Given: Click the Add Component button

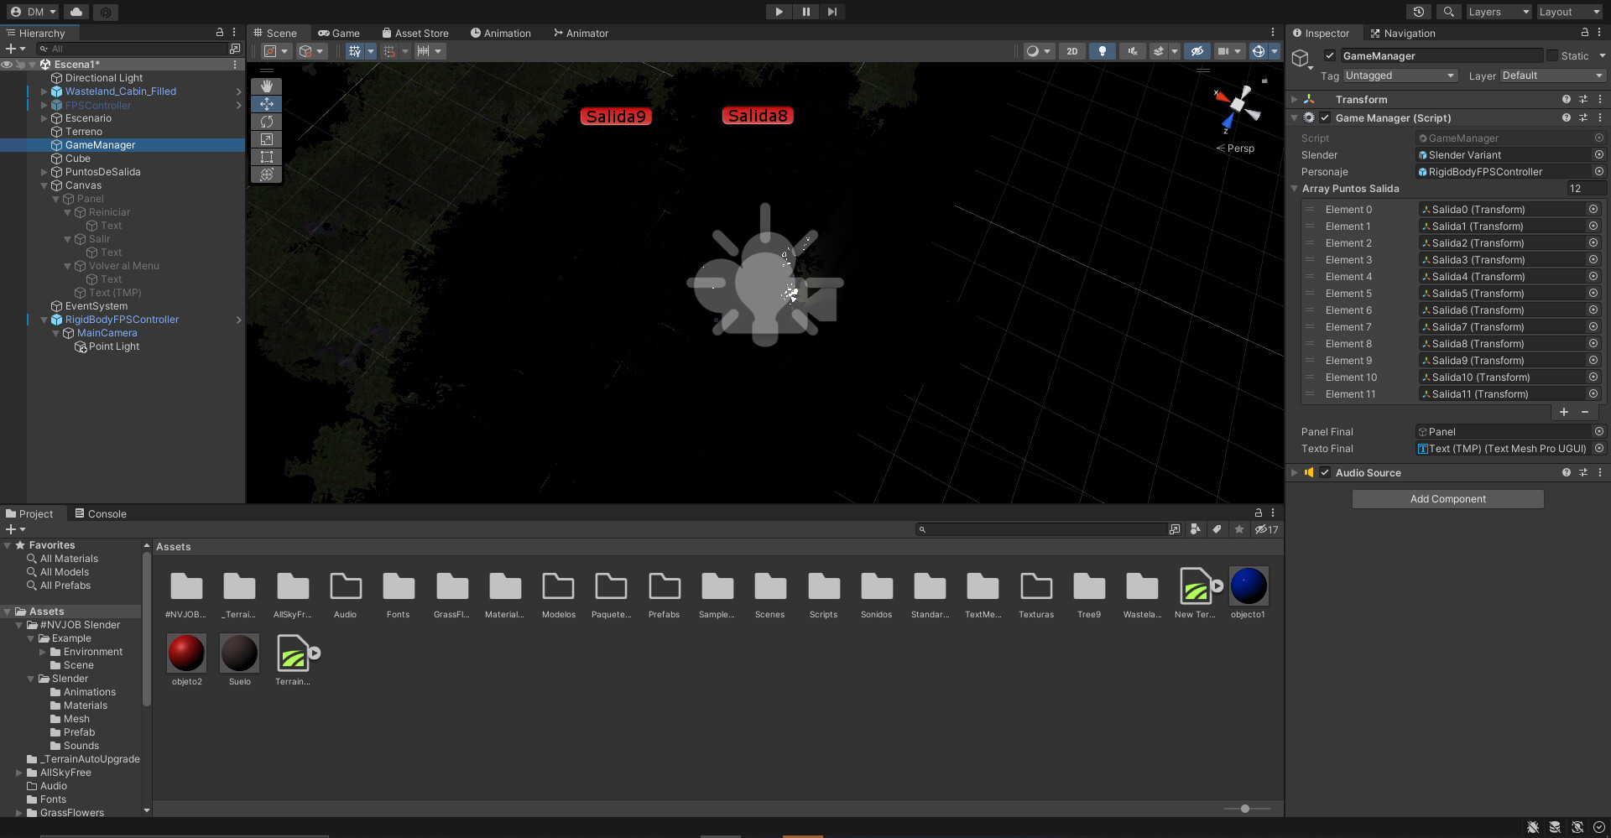Looking at the screenshot, I should click(1447, 499).
